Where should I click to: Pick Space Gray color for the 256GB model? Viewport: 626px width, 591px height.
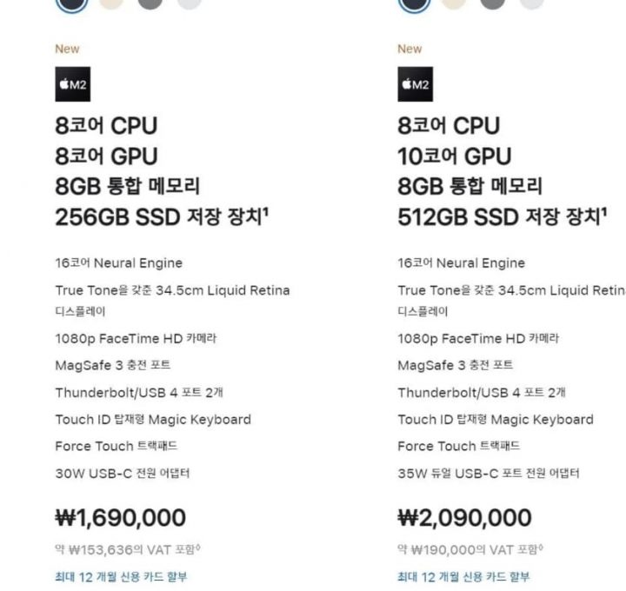pyautogui.click(x=150, y=3)
